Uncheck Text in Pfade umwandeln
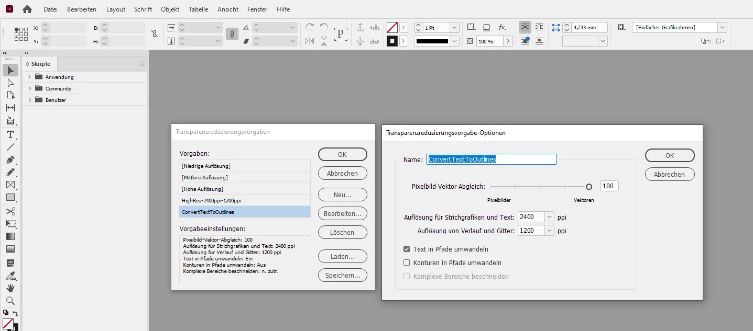This screenshot has width=753, height=331. point(407,249)
